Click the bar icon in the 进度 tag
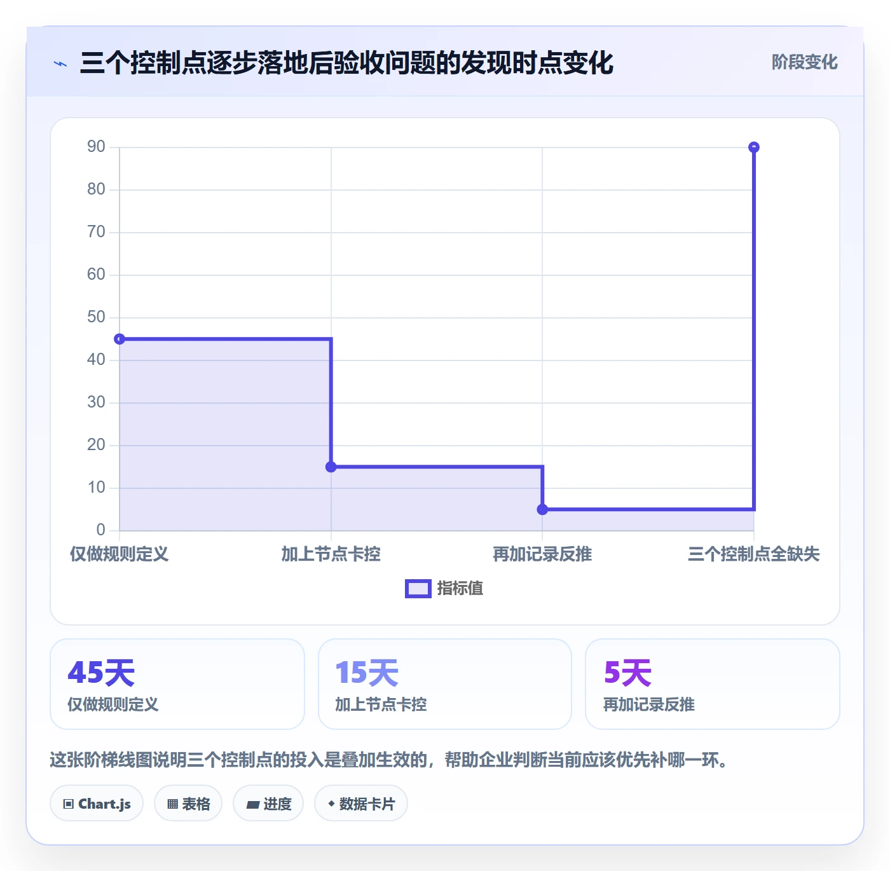 (x=252, y=805)
